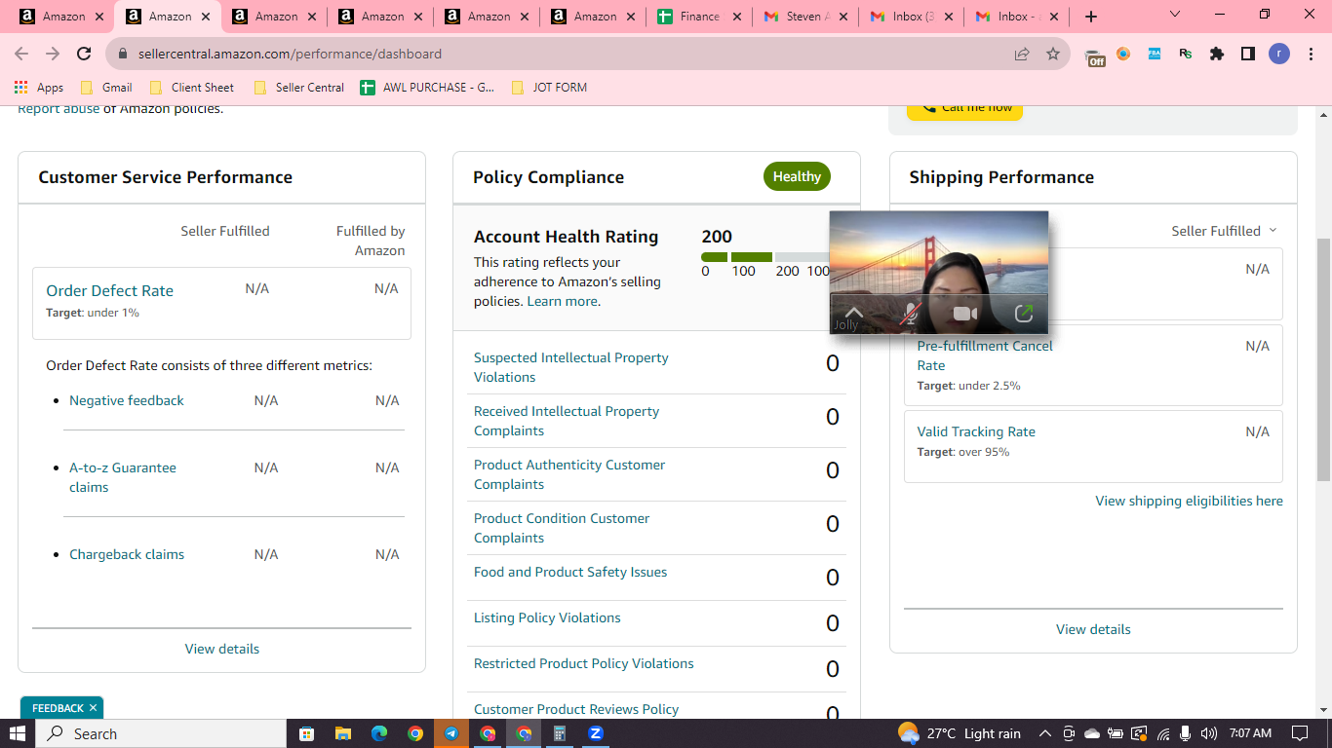This screenshot has width=1332, height=748.
Task: Click the volume speaker icon in tray
Action: pyautogui.click(x=1209, y=733)
